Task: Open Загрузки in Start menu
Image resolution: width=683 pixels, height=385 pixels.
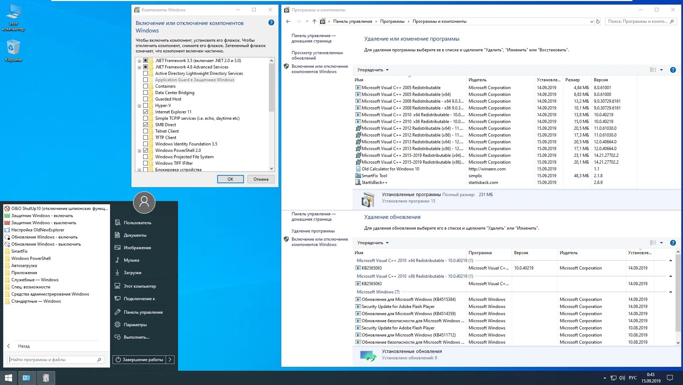Action: click(132, 273)
